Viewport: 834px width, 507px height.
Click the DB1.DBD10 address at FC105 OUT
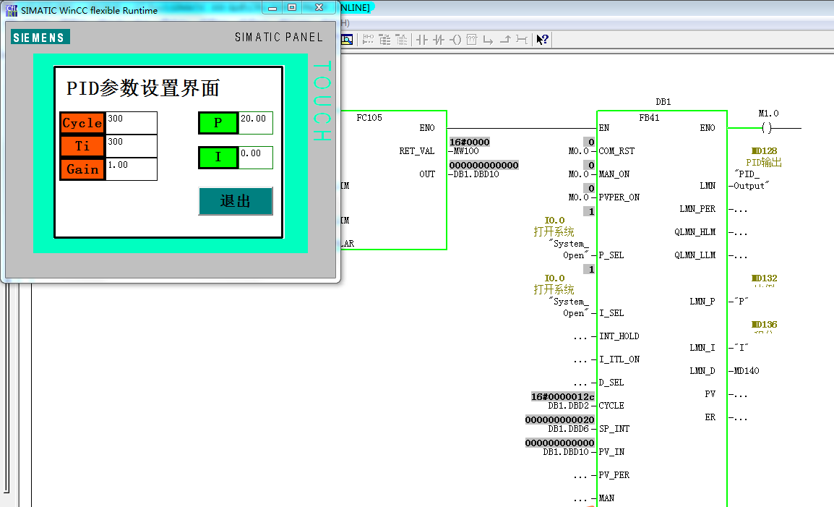click(476, 174)
